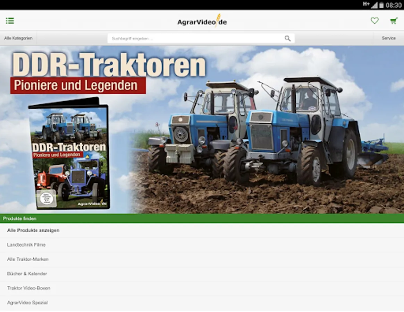
Task: Open Alle Traktor-Marken category
Action: coord(202,259)
